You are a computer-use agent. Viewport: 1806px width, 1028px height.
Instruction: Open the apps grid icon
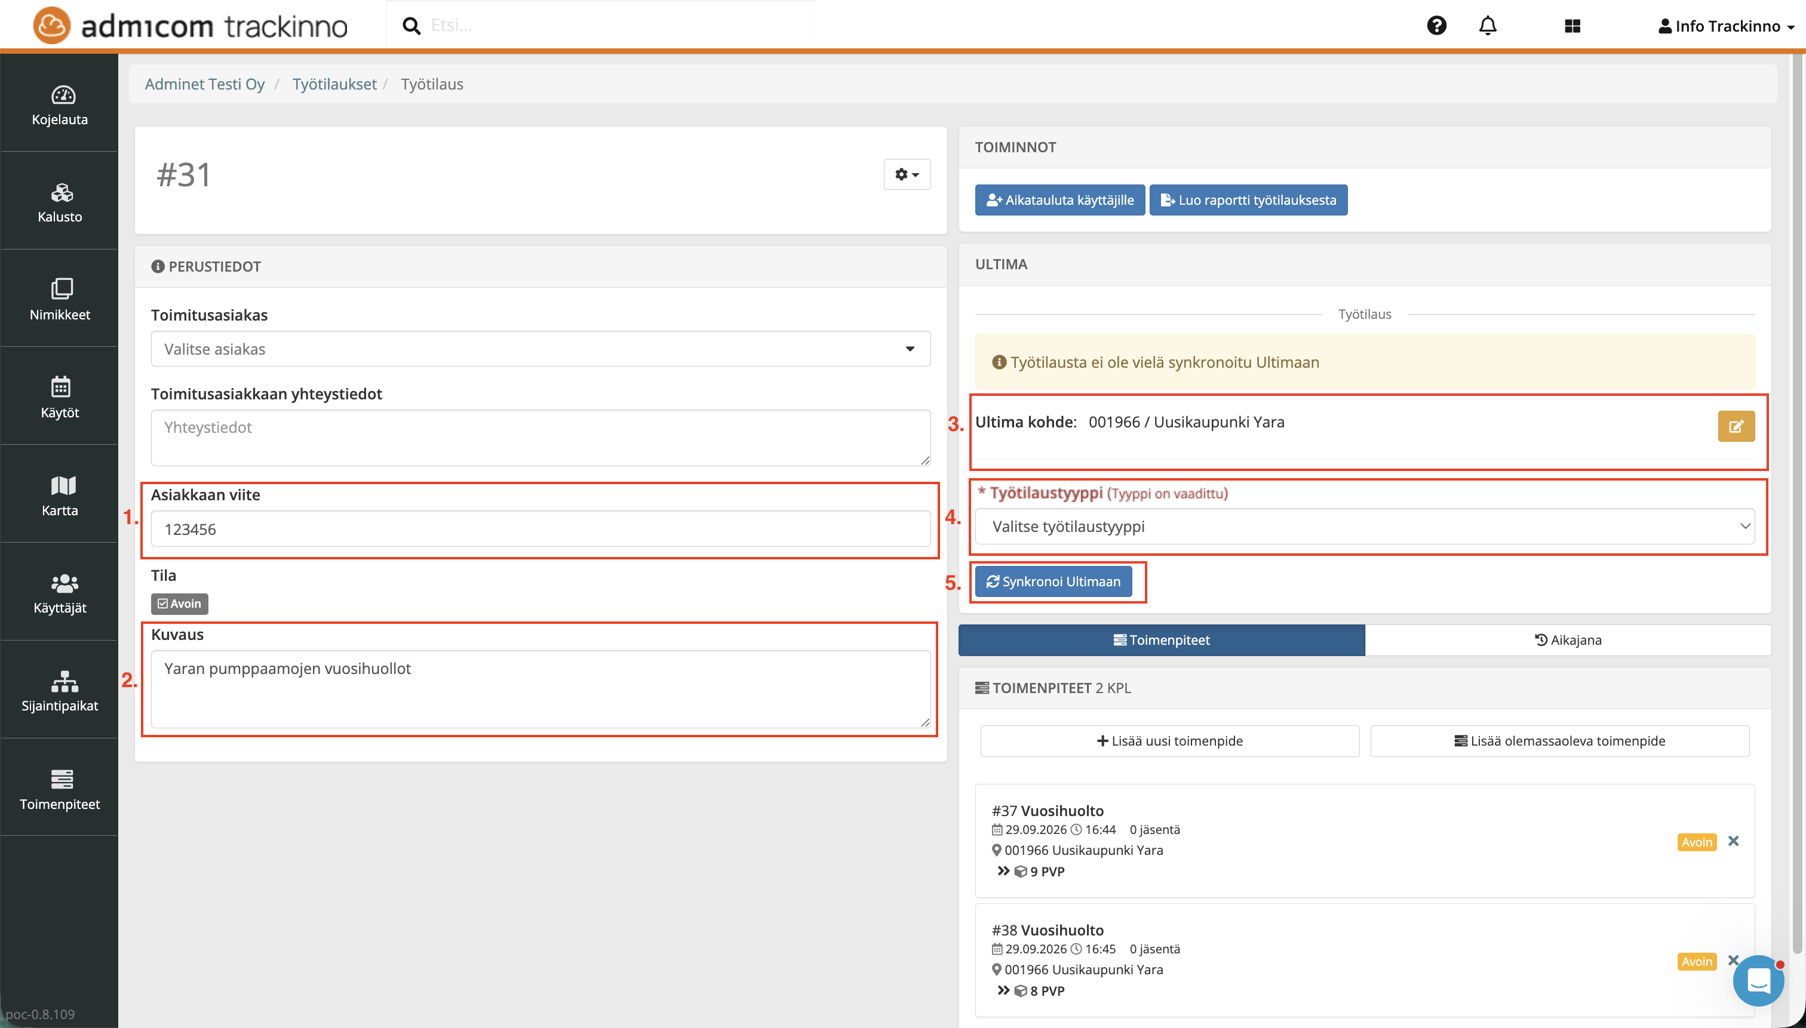[x=1571, y=26]
